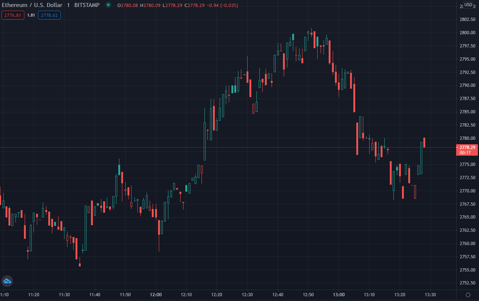The image size is (479, 301).
Task: Click the 13:00 time axis label
Action: pyautogui.click(x=339, y=295)
